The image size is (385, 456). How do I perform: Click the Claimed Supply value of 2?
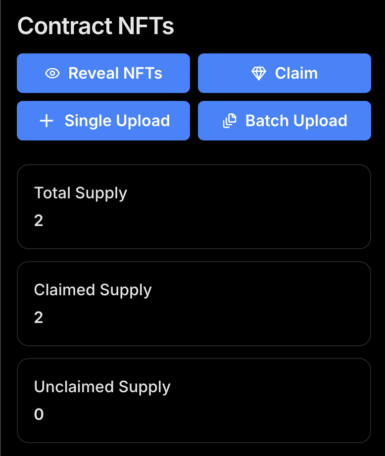coord(39,318)
